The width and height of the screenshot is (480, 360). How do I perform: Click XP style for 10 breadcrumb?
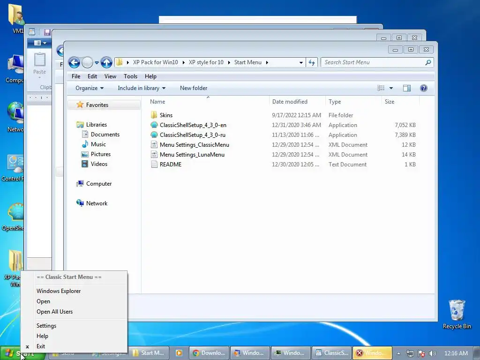(206, 62)
